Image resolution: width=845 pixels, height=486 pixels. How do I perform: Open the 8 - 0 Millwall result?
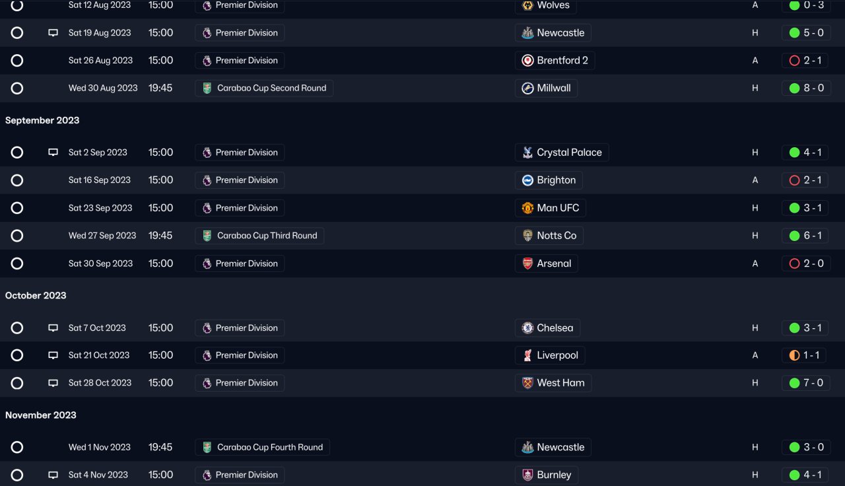[x=806, y=88]
